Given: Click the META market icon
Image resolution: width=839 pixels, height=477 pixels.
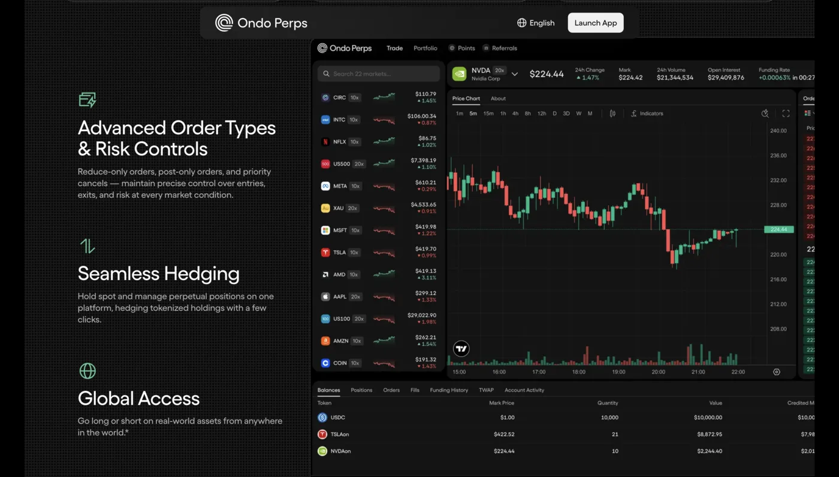Looking at the screenshot, I should [325, 186].
